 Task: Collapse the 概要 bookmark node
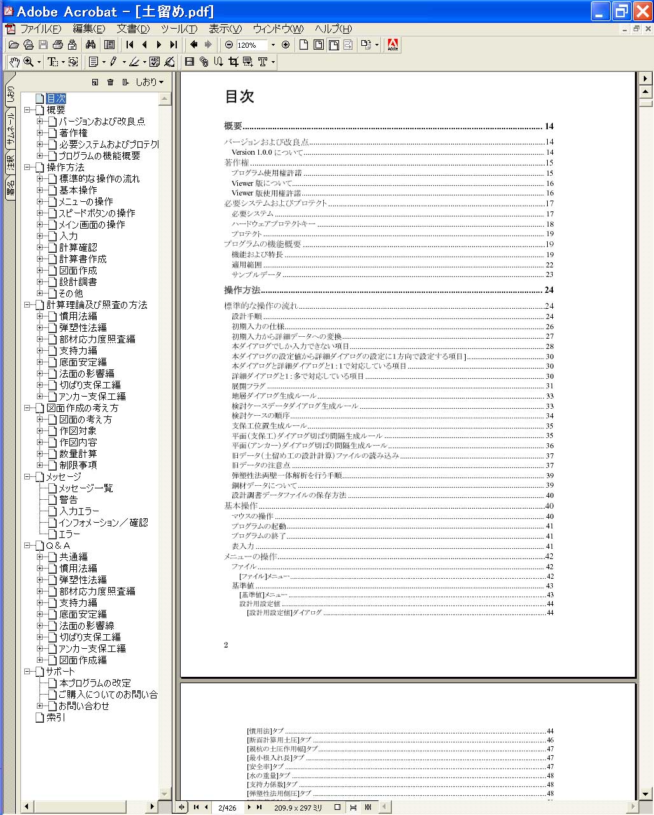[x=28, y=110]
